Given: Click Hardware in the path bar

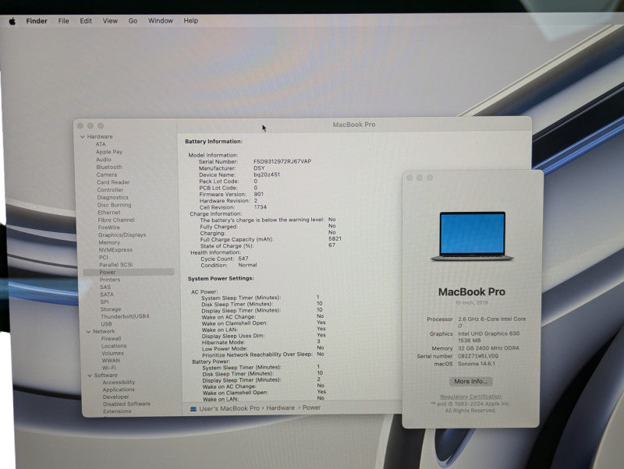Looking at the screenshot, I should pos(281,407).
